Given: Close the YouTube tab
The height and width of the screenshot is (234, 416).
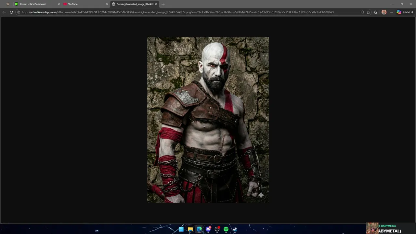Looking at the screenshot, I should (107, 4).
